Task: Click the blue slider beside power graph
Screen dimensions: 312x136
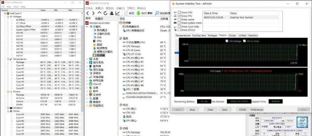Action: point(177,53)
